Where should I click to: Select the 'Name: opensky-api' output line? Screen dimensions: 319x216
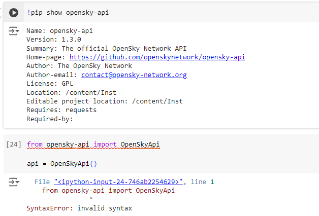(59, 31)
